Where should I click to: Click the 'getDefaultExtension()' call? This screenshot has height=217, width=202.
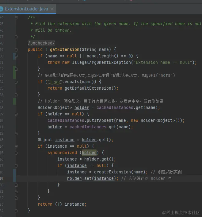pyautogui.click(x=90, y=88)
